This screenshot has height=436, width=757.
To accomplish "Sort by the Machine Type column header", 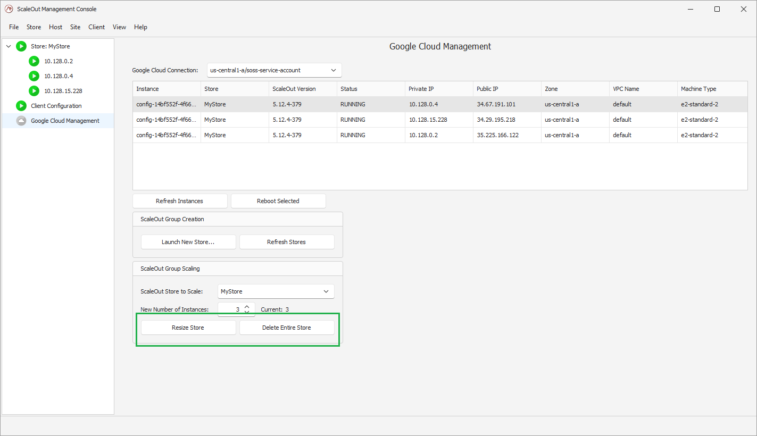I will point(712,89).
